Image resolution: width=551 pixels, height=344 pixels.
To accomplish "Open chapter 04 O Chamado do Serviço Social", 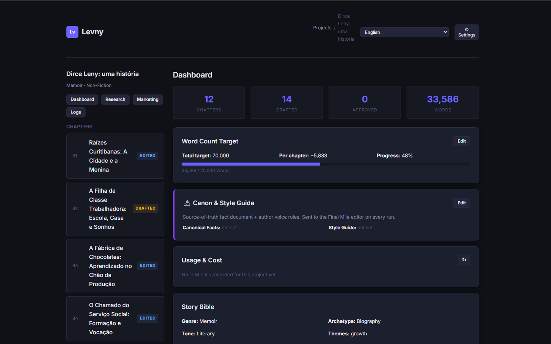I will coord(115,319).
